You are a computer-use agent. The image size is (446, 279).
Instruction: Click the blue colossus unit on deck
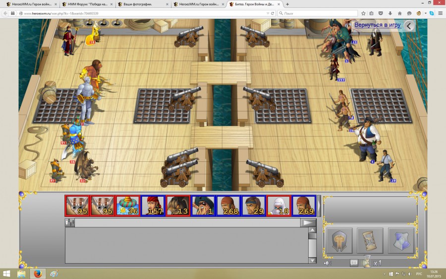(87, 101)
